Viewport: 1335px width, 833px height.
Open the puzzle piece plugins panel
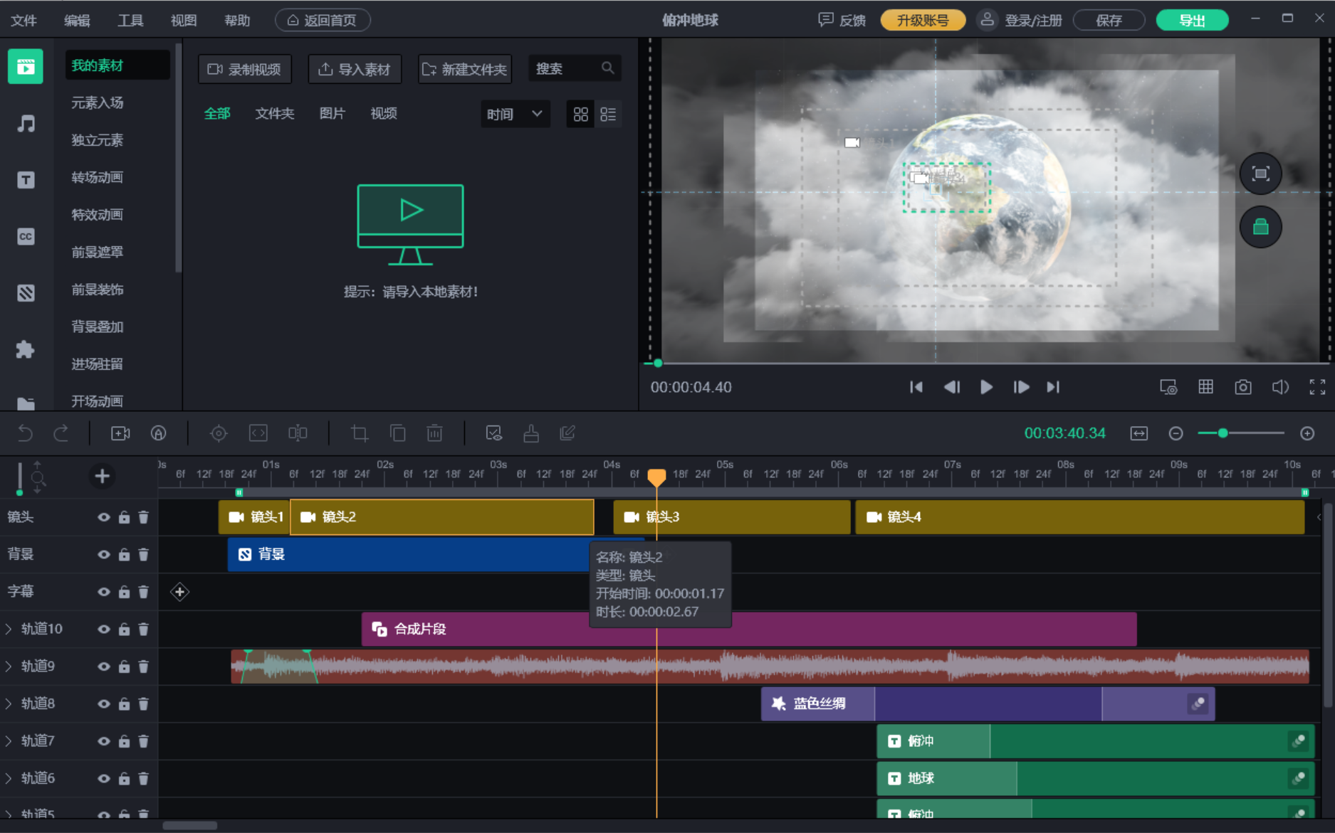26,349
